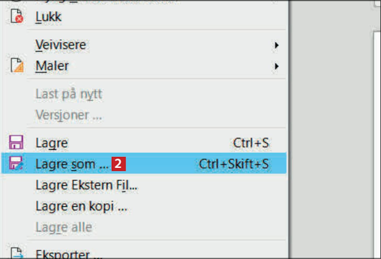This screenshot has height=259, width=381.
Task: Open the Veivisere menu entry
Action: pos(144,45)
